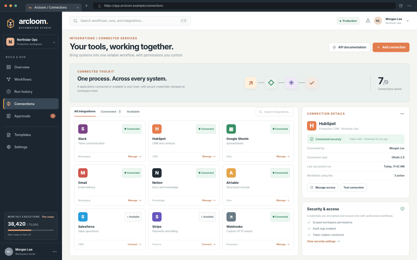Open View security settings link
This screenshot has width=417, height=260.
(x=323, y=241)
